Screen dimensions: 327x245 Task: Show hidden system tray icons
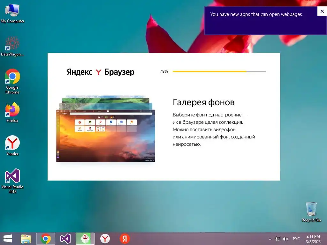click(270, 239)
